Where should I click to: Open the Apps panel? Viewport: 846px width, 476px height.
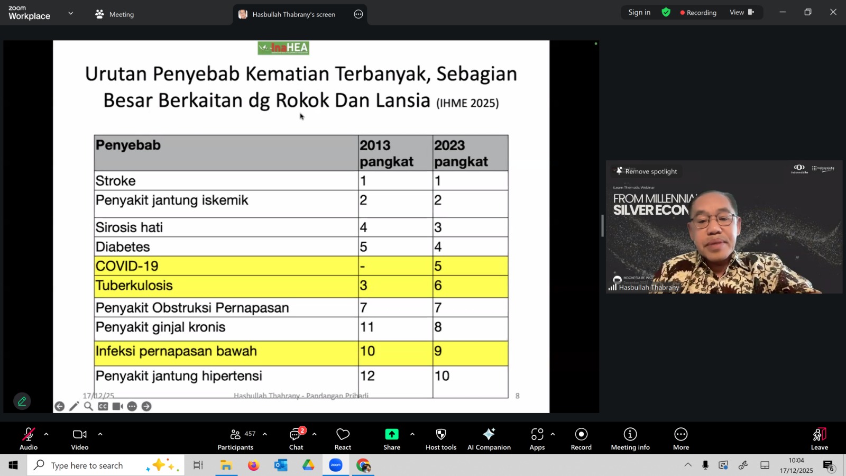(x=537, y=439)
